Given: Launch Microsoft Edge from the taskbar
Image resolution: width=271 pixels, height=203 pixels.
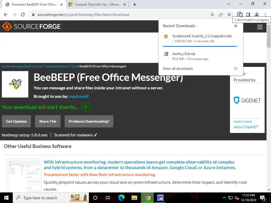Looking at the screenshot, I should [x=121, y=198].
